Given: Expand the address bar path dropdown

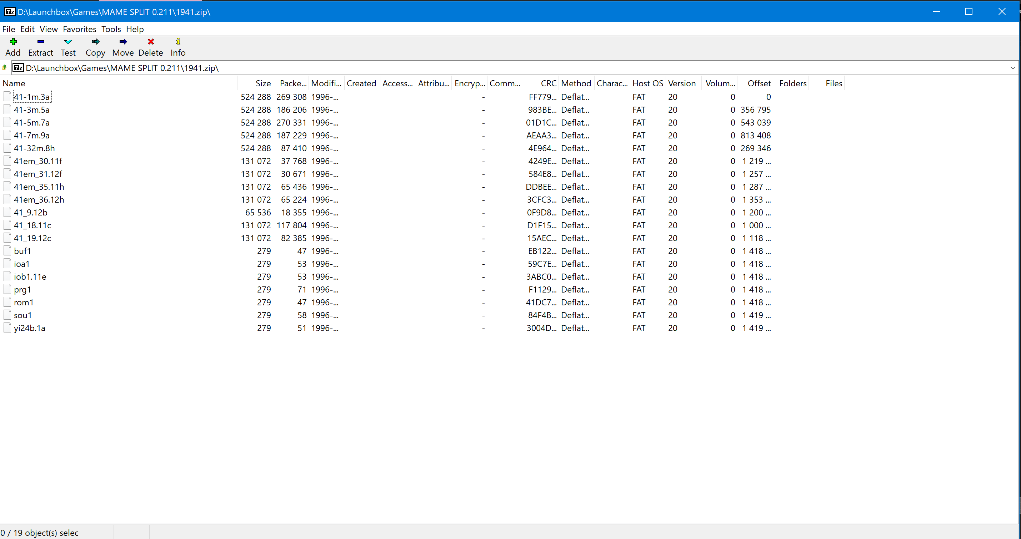Looking at the screenshot, I should click(x=1013, y=68).
